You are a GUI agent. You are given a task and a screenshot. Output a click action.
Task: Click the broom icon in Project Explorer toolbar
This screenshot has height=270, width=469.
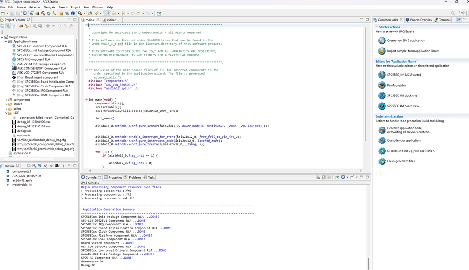coord(27,26)
